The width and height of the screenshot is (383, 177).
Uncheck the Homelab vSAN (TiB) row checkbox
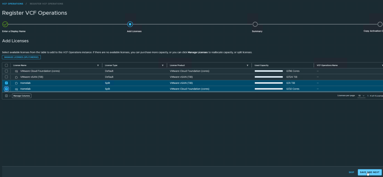[x=6, y=83]
